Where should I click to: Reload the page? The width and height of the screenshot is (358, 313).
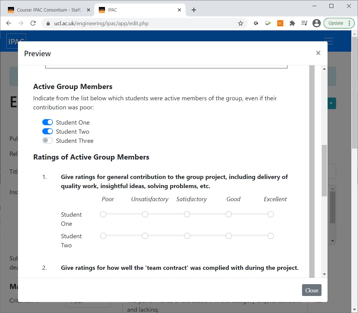click(x=33, y=23)
